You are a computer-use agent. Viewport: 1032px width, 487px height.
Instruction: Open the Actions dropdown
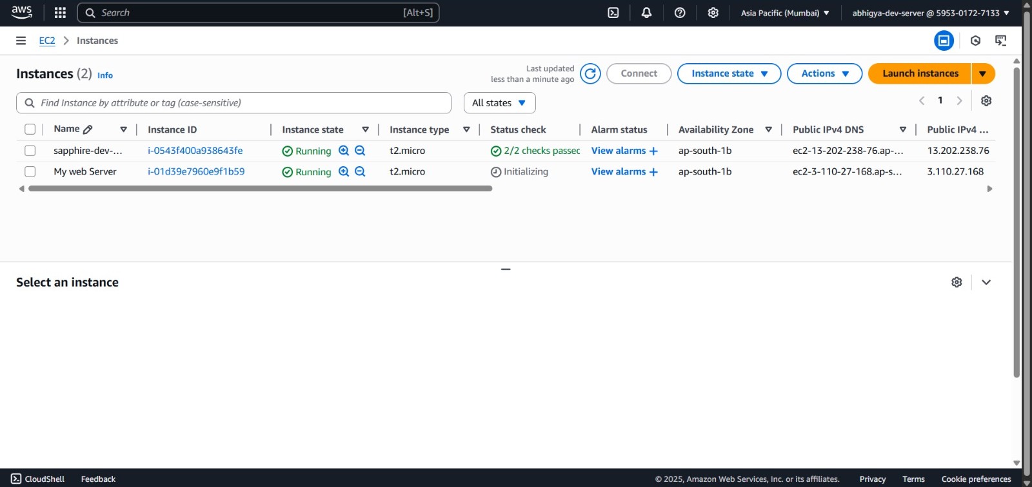824,73
